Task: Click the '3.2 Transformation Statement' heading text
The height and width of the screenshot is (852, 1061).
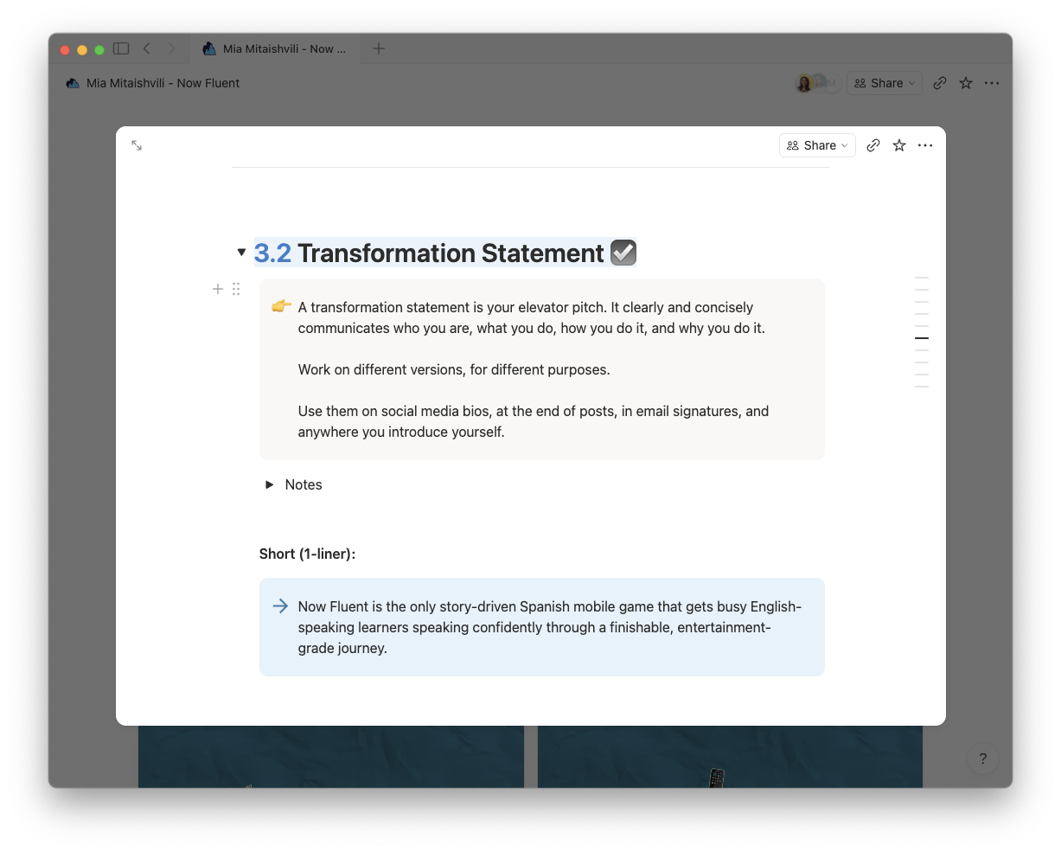Action: click(x=429, y=253)
